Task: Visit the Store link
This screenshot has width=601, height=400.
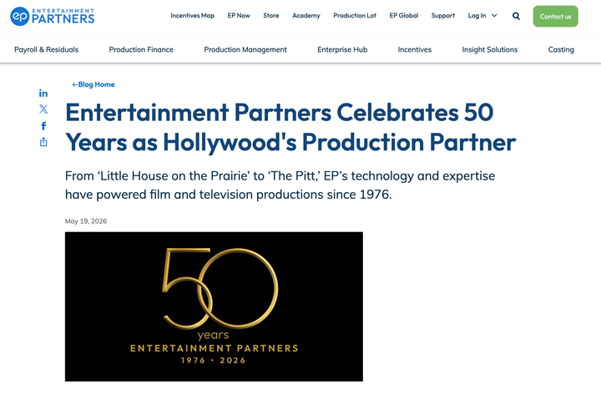Action: coord(271,15)
